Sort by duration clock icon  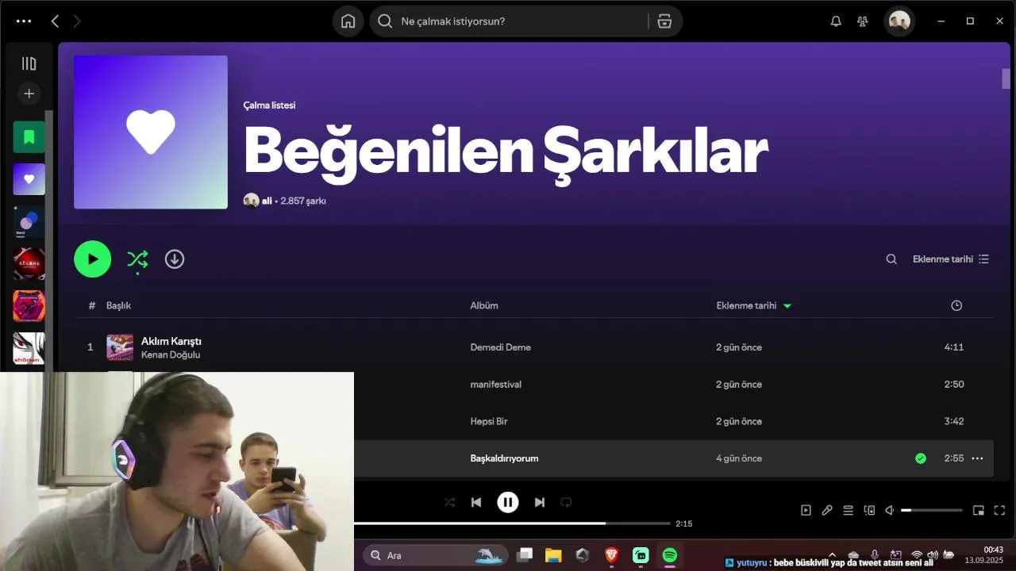coord(956,305)
